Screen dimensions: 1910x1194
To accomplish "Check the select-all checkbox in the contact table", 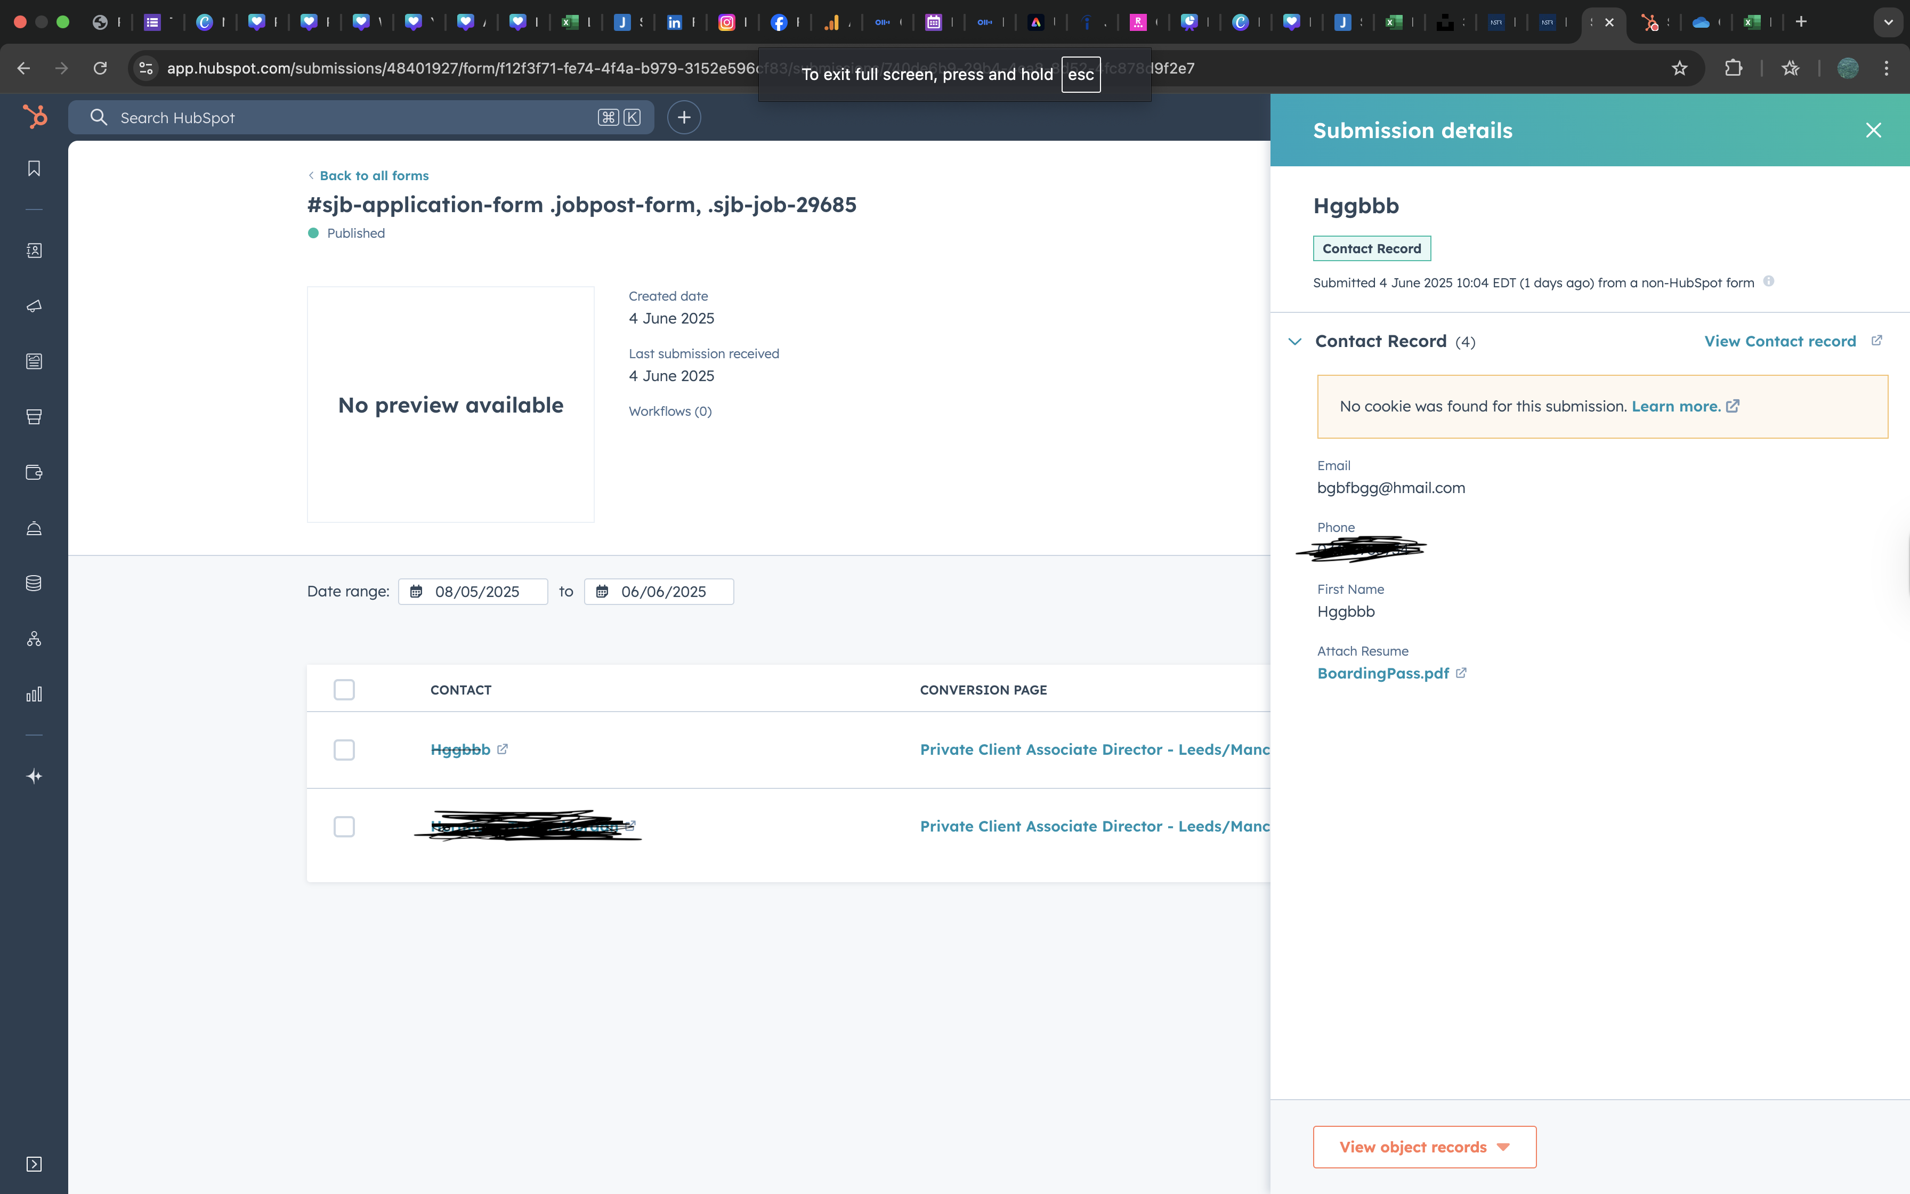I will [x=344, y=689].
